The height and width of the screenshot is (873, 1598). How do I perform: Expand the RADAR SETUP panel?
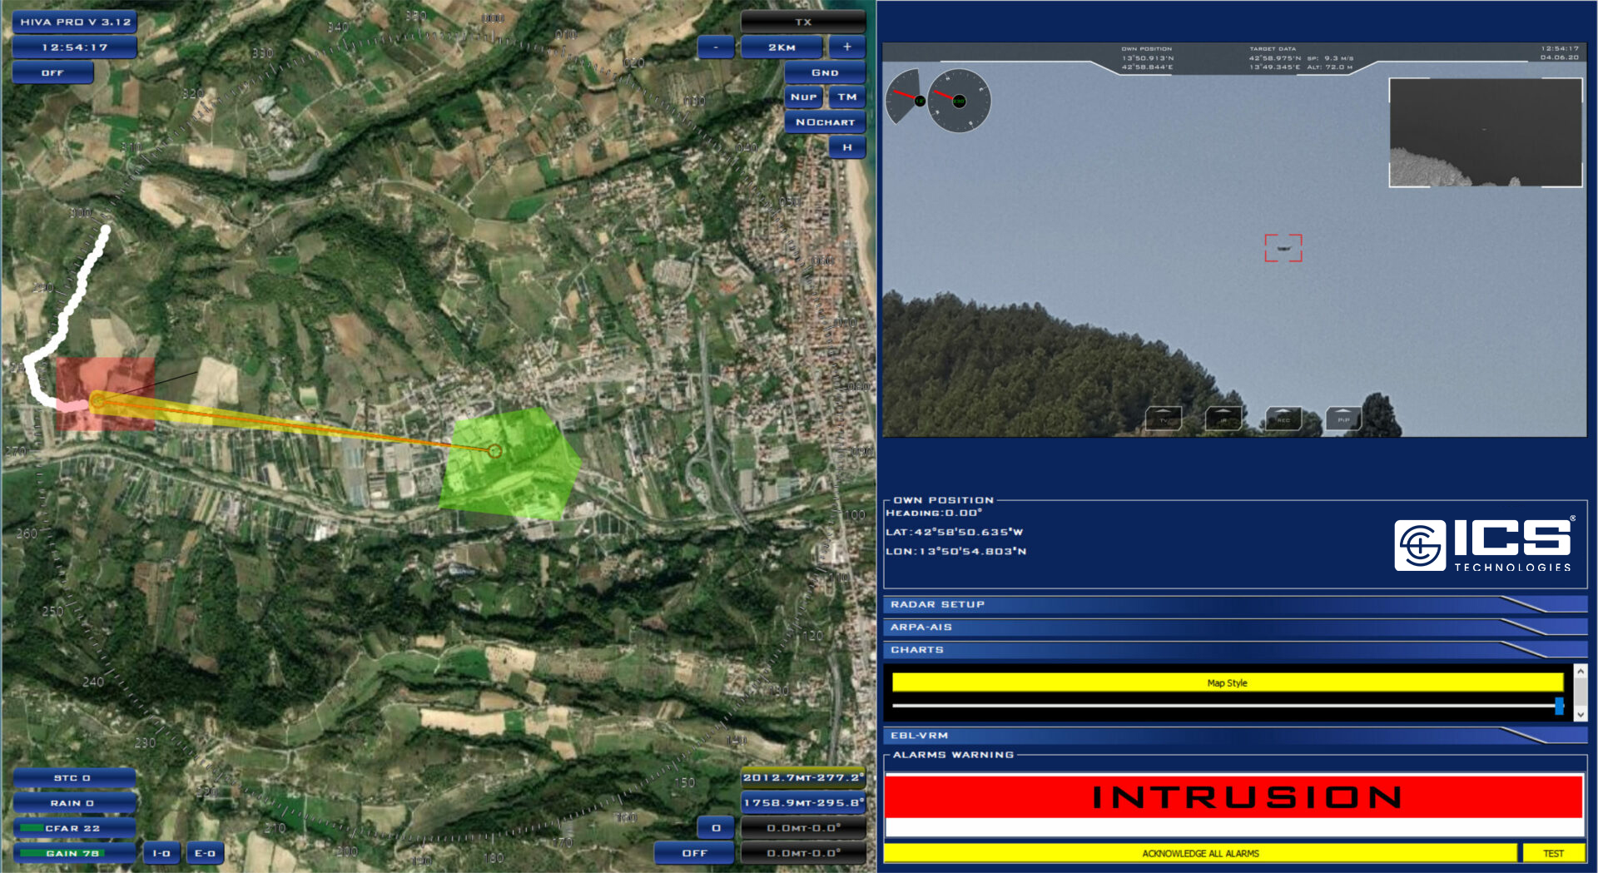tap(1235, 604)
